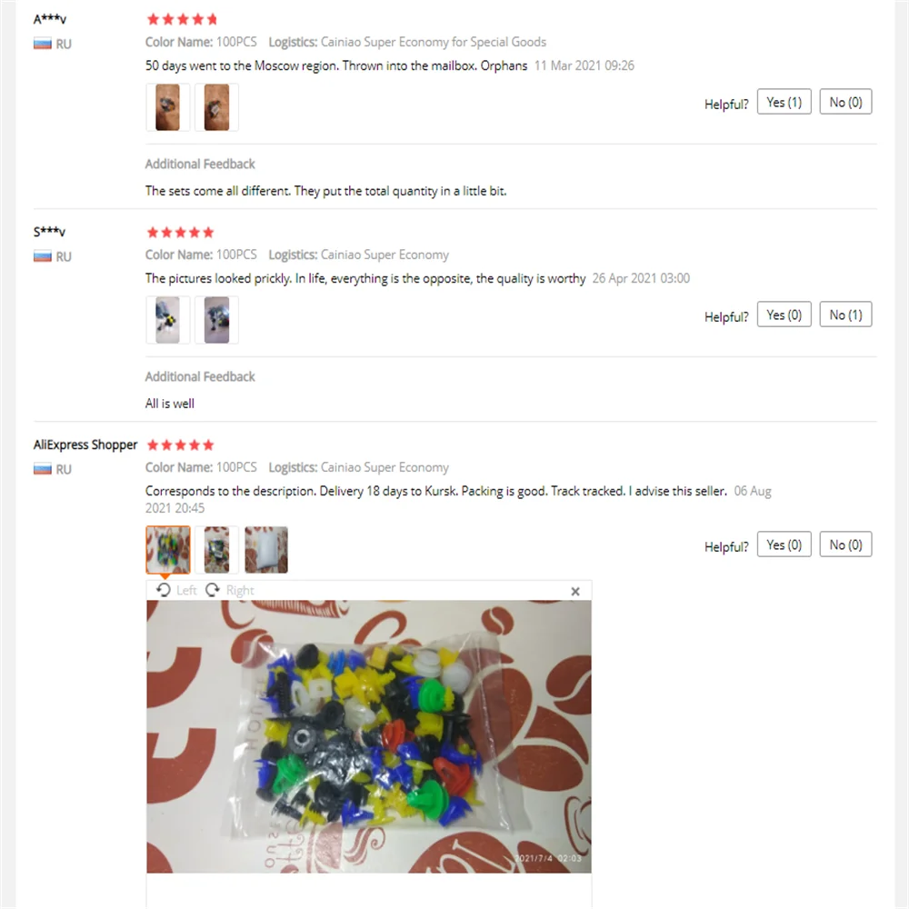The width and height of the screenshot is (909, 909).
Task: Click Yes (1) on A***v's review
Action: (x=784, y=102)
